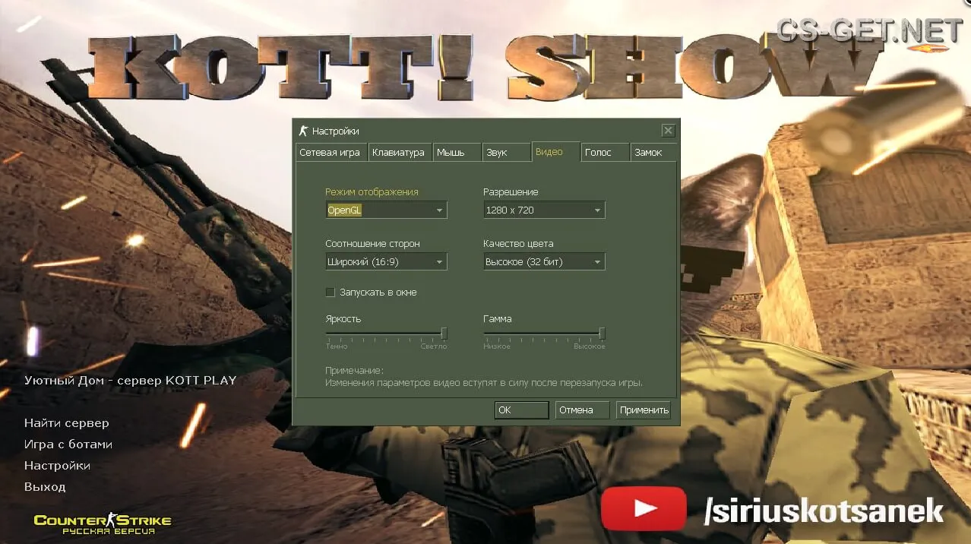Click the Гамма label

click(x=498, y=319)
